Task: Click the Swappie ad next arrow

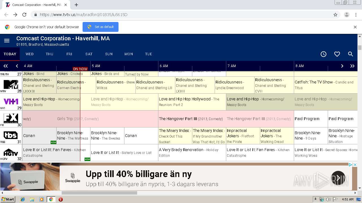Action: point(338,178)
